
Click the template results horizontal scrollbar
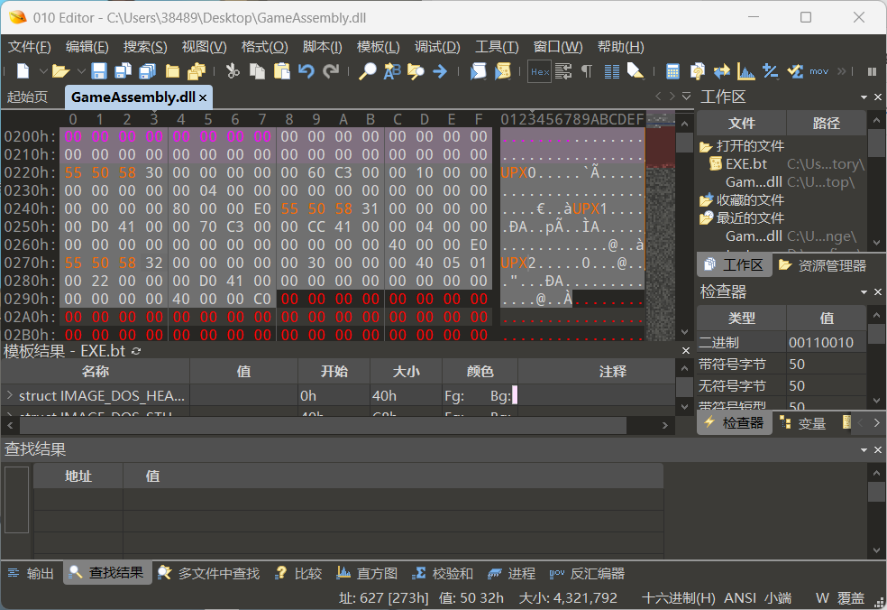[x=321, y=425]
